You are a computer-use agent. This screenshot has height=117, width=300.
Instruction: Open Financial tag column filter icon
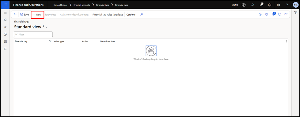50,41
